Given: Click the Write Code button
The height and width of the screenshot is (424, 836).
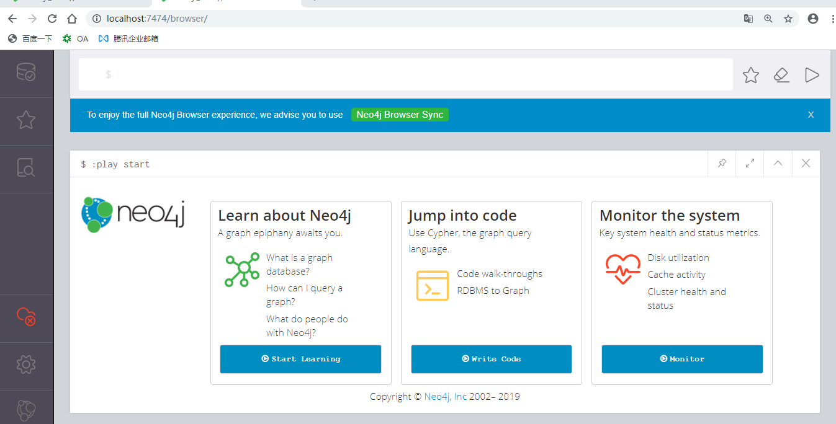Looking at the screenshot, I should (491, 359).
